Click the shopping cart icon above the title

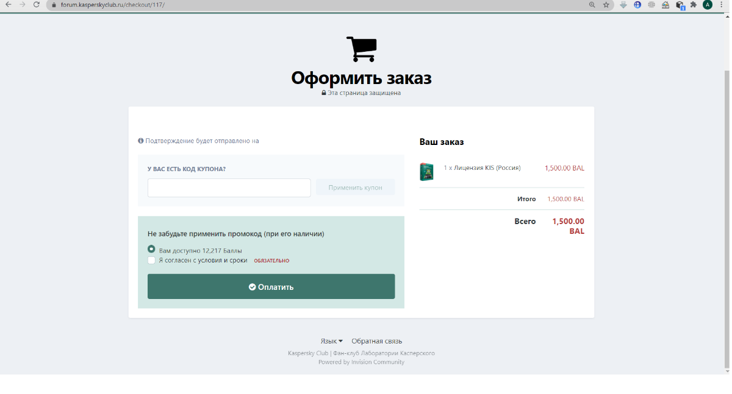361,49
